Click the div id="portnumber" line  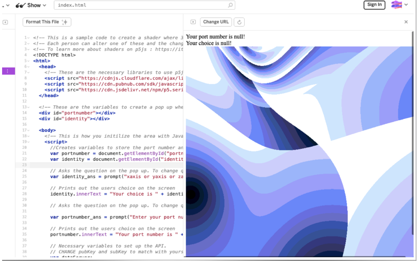tap(77, 113)
